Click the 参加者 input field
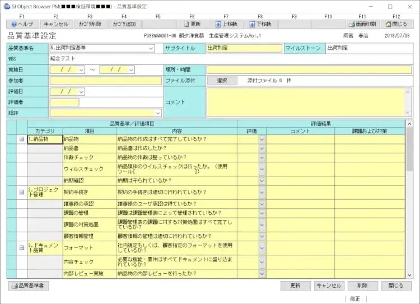 tap(105, 81)
